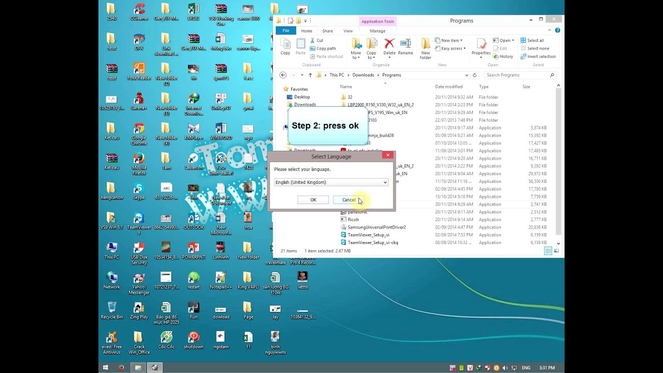Click Select all in ribbon

532,40
